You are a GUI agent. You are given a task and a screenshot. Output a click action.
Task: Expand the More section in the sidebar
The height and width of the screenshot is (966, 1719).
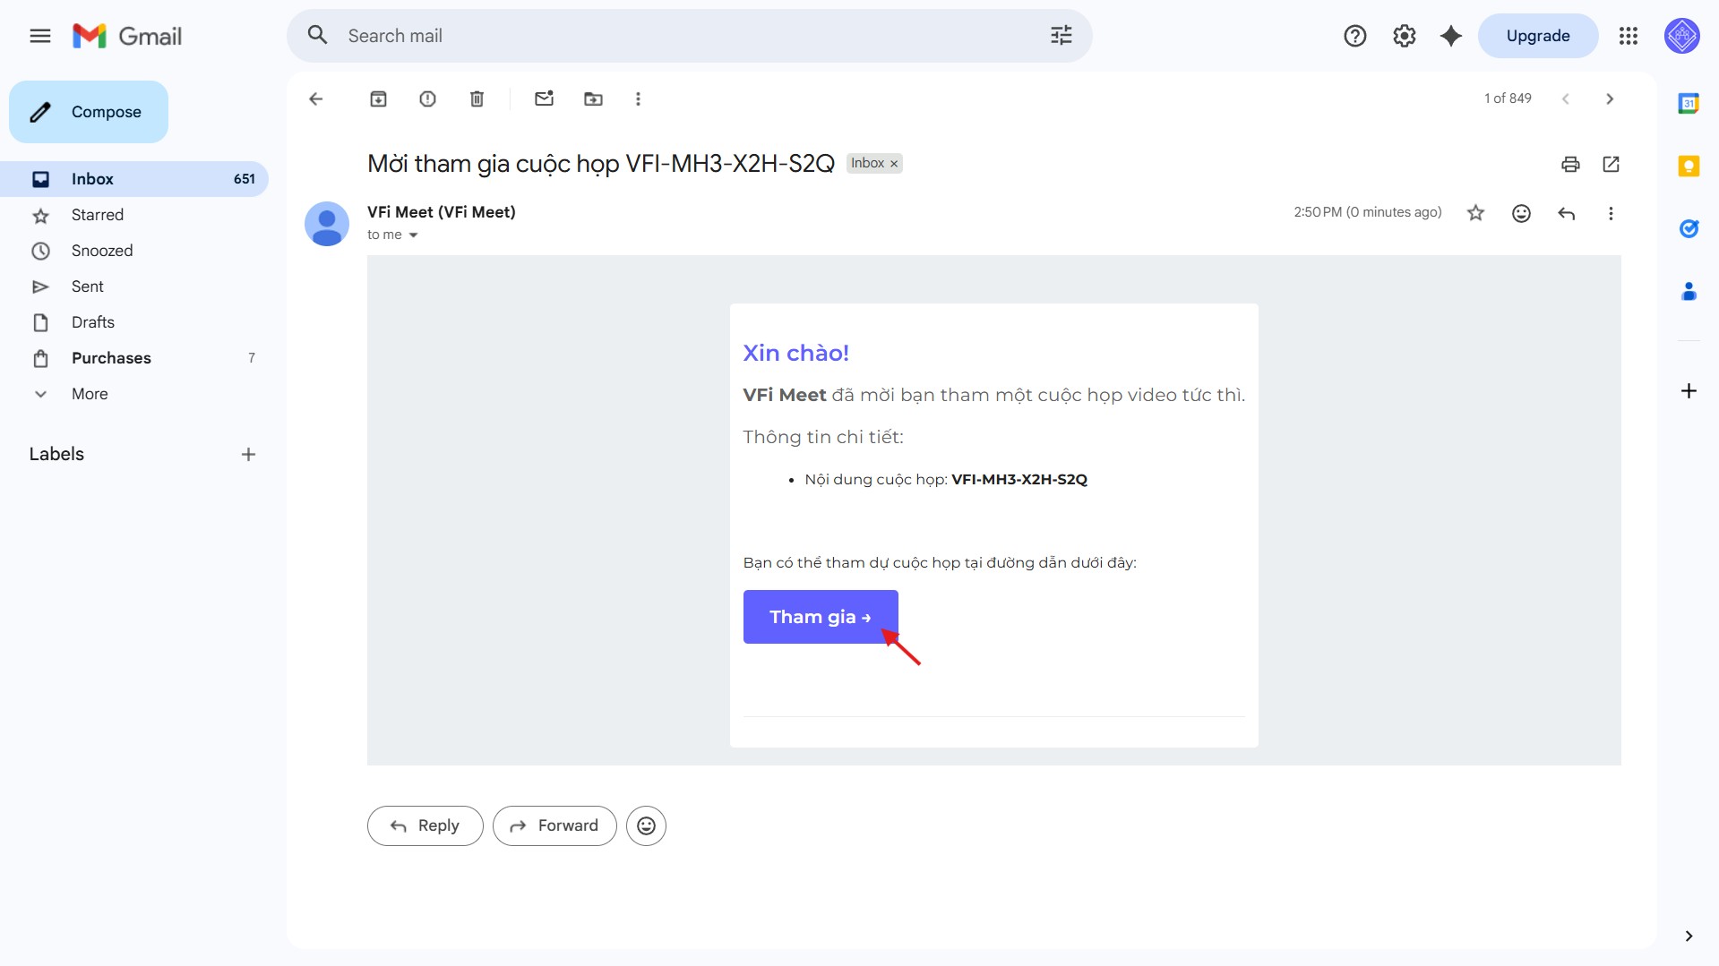pyautogui.click(x=90, y=394)
